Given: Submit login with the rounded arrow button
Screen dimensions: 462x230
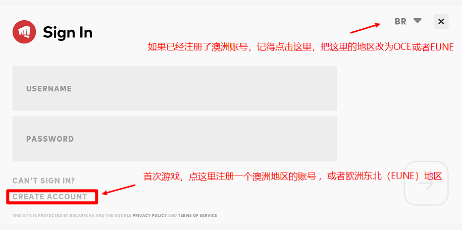Looking at the screenshot, I should (426, 183).
